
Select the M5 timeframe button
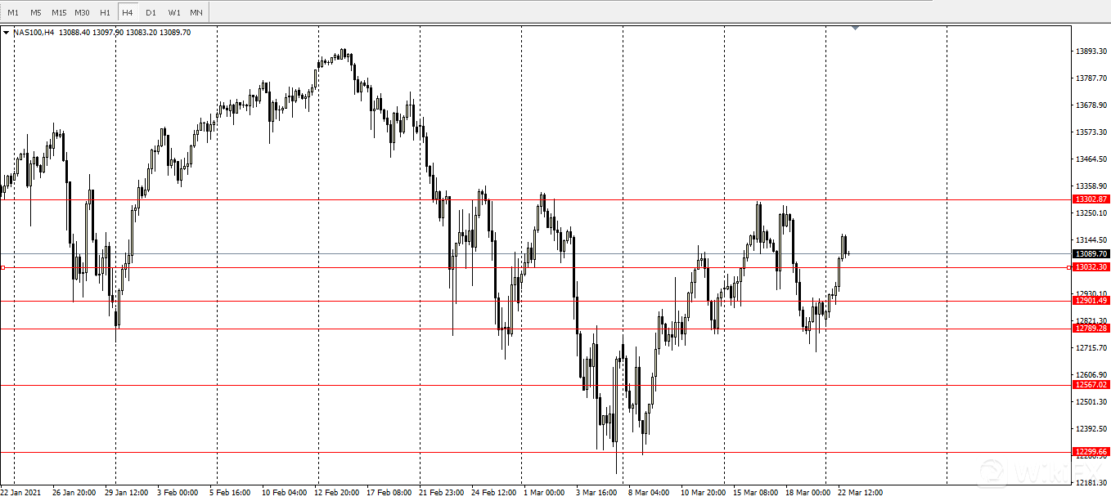(36, 12)
